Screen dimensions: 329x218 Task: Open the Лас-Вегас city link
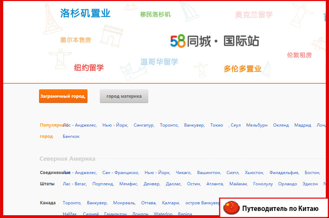point(75,184)
